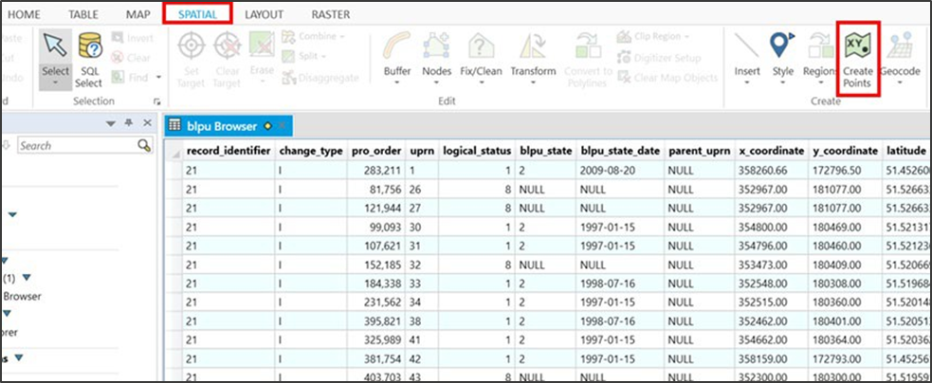This screenshot has width=932, height=383.
Task: Activate the Select arrow tool
Action: [x=55, y=46]
